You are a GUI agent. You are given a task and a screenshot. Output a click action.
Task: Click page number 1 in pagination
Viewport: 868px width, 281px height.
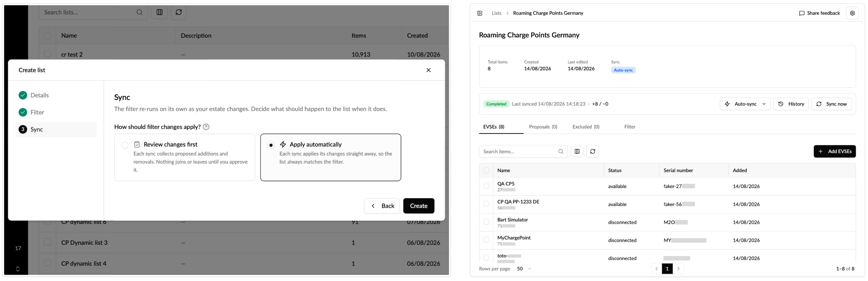pyautogui.click(x=667, y=269)
